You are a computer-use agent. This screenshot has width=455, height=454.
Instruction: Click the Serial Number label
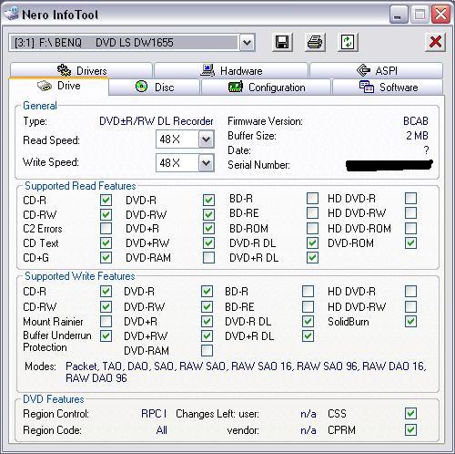(258, 165)
